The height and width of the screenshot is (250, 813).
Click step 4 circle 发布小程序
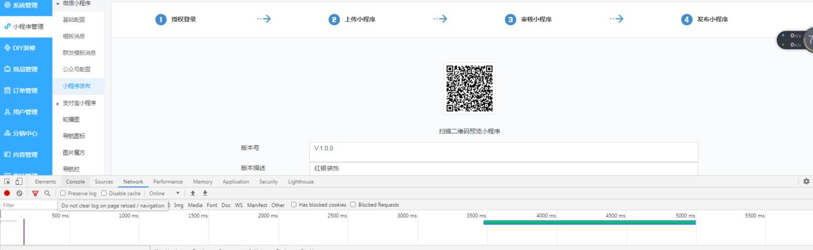[x=687, y=19]
